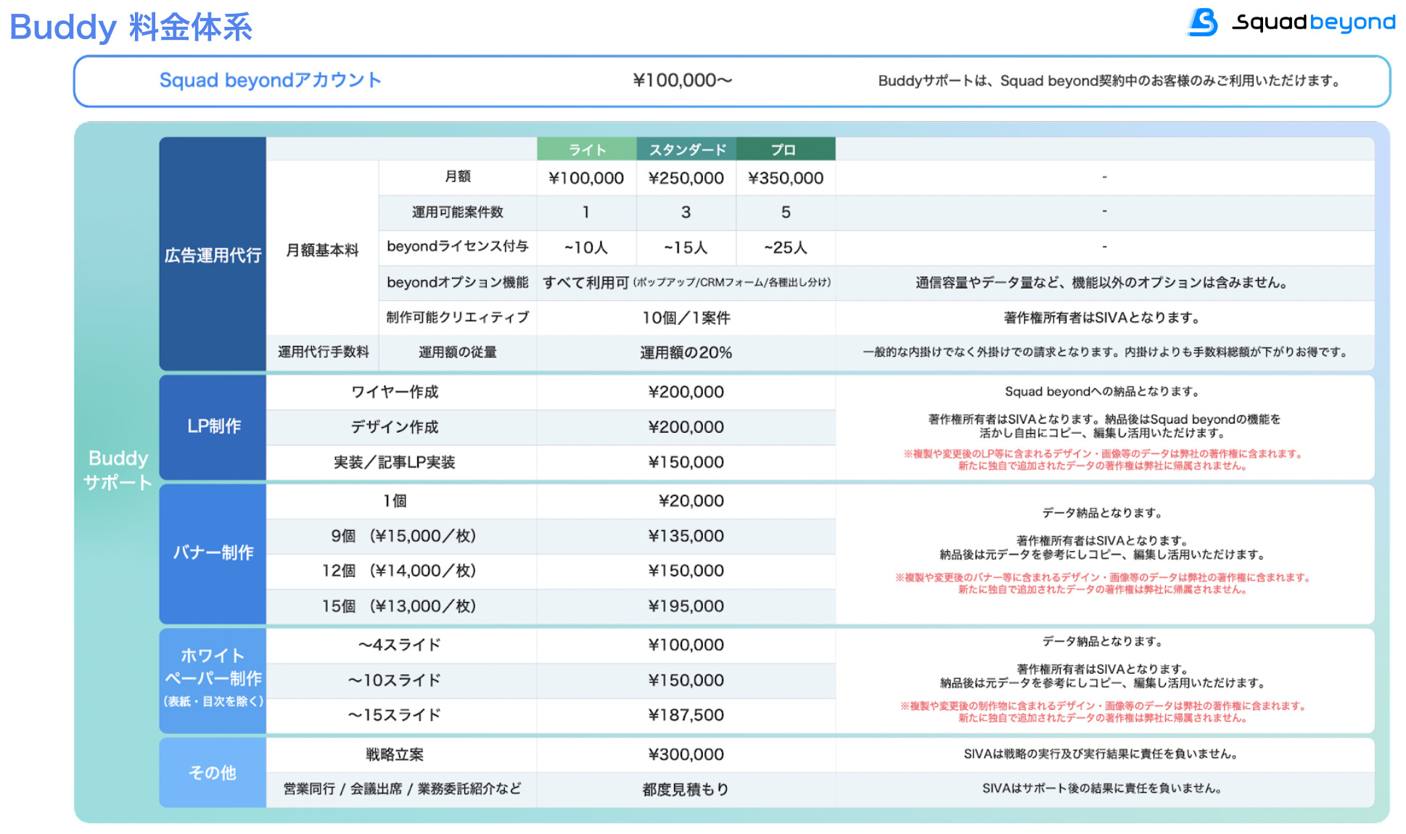Click the Buddy 料金体系 title

tap(131, 28)
